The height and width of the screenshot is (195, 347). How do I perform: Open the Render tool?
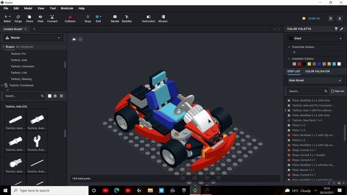[115, 18]
